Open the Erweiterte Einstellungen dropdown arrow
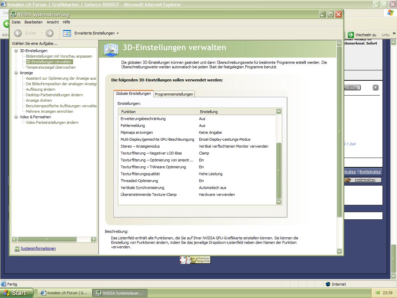The width and height of the screenshot is (397, 298). [118, 33]
